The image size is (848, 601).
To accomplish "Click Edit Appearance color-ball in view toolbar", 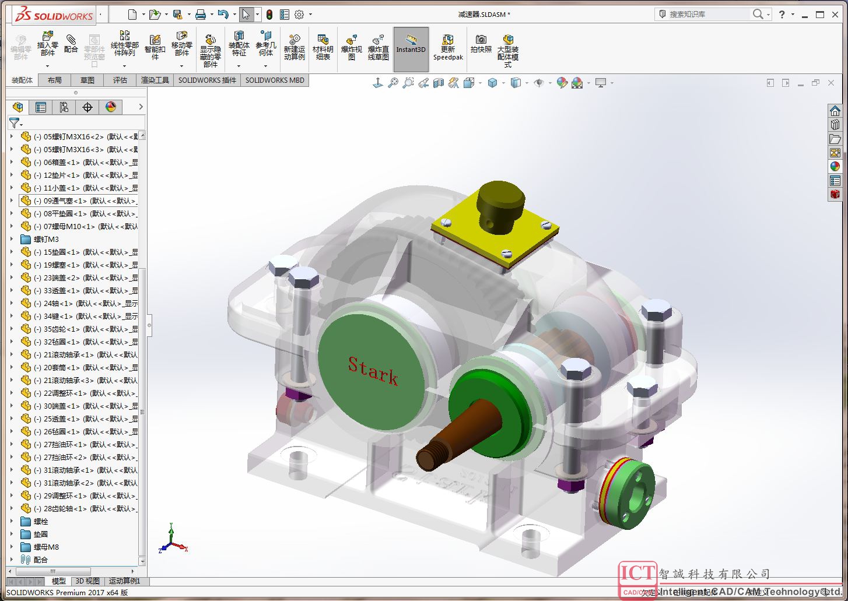I will coord(562,83).
